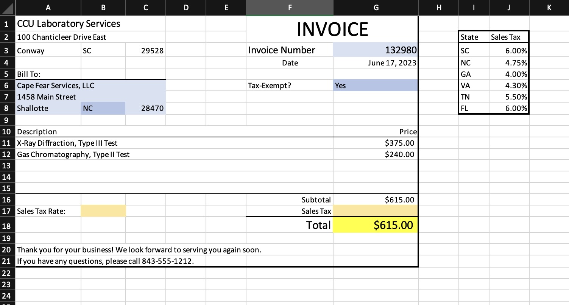Select the Bill To: label cell
Screen dimensions: 569x305
(x=48, y=74)
